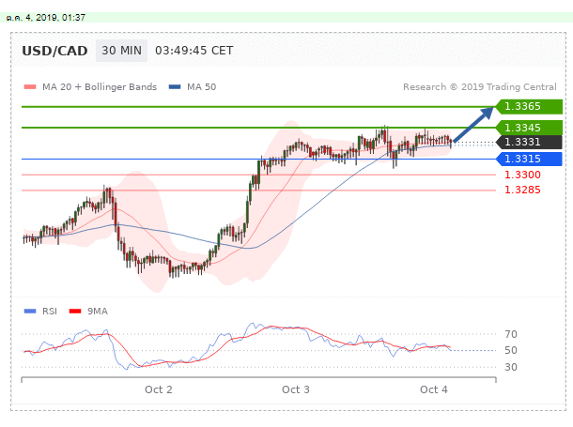
Task: Click the RSI blue legend swatch
Action: 30,312
